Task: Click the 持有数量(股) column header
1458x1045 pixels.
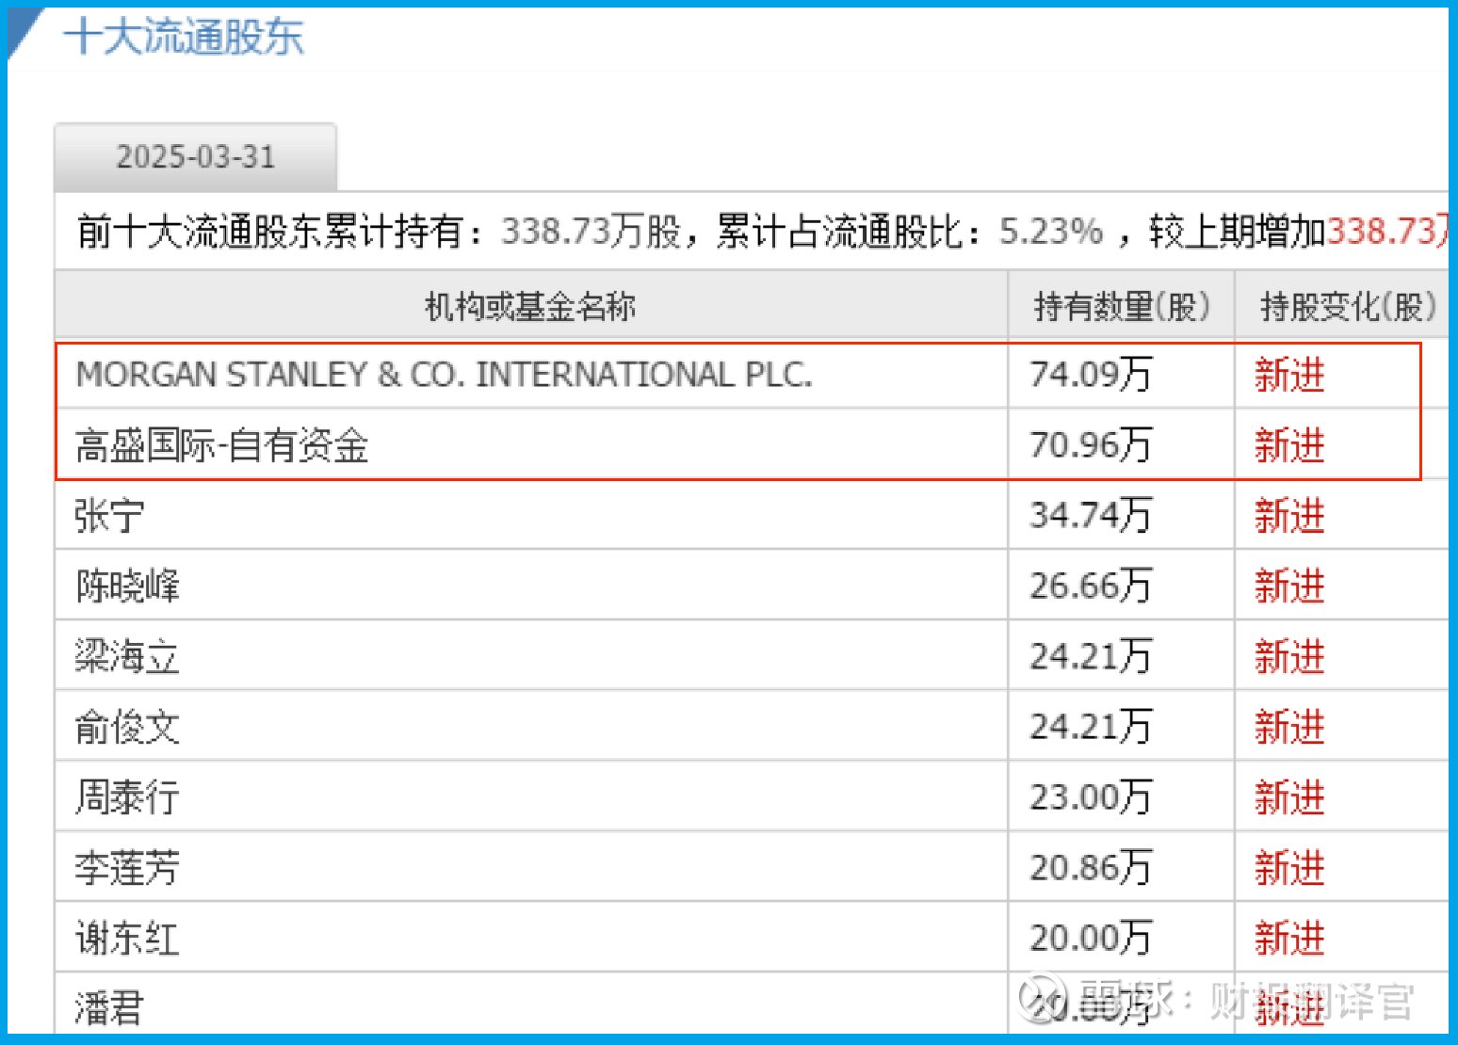Action: click(x=1121, y=306)
